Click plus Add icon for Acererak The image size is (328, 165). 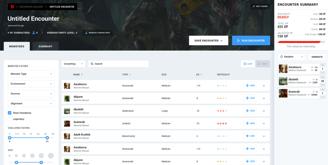coord(247,123)
